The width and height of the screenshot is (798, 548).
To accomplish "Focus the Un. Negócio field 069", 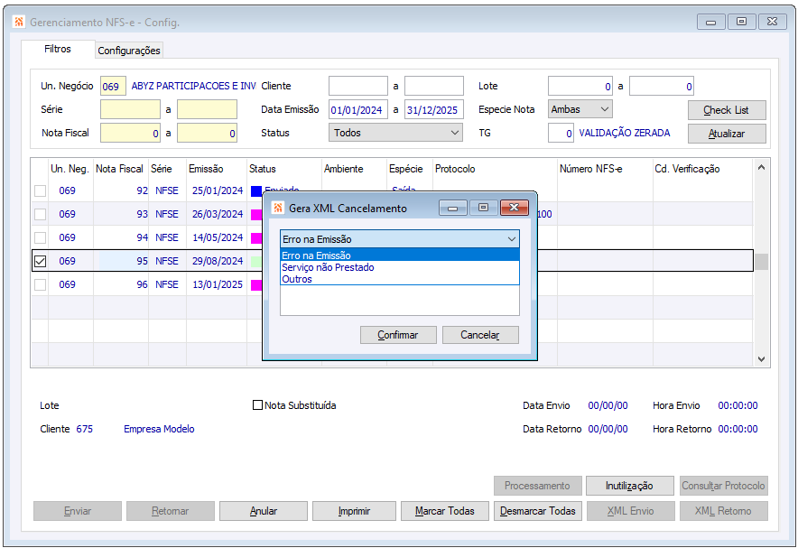I will [113, 86].
